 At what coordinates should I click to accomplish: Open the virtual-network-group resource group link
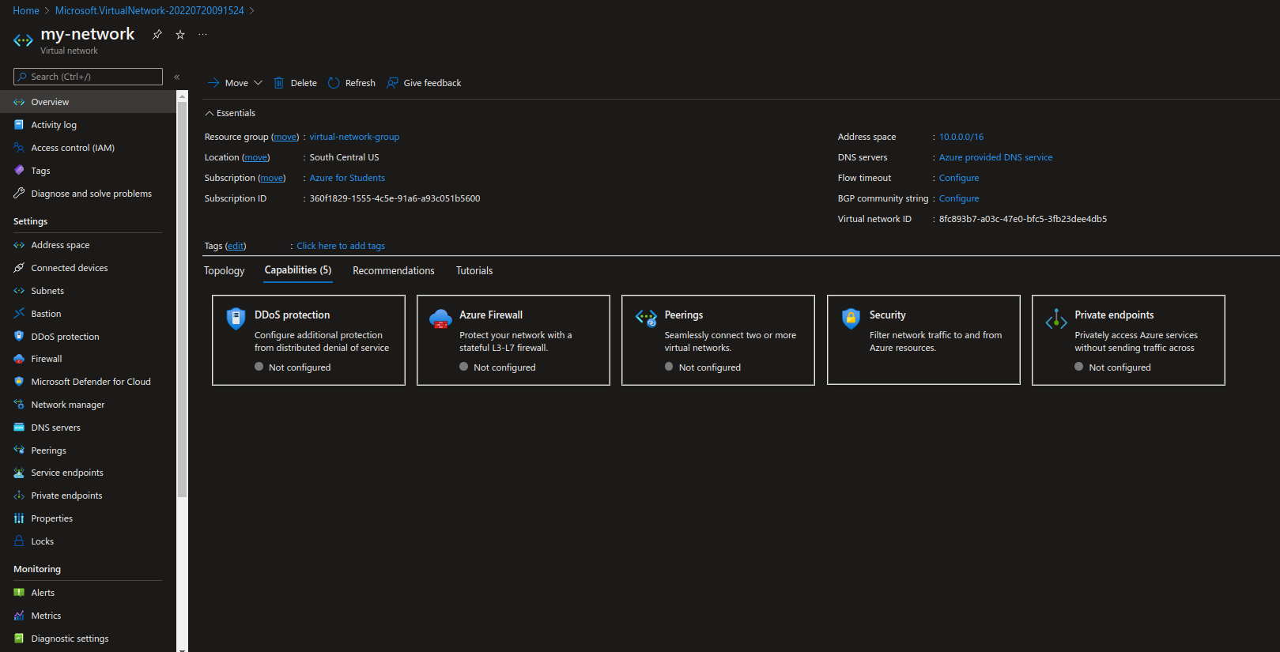(x=354, y=137)
